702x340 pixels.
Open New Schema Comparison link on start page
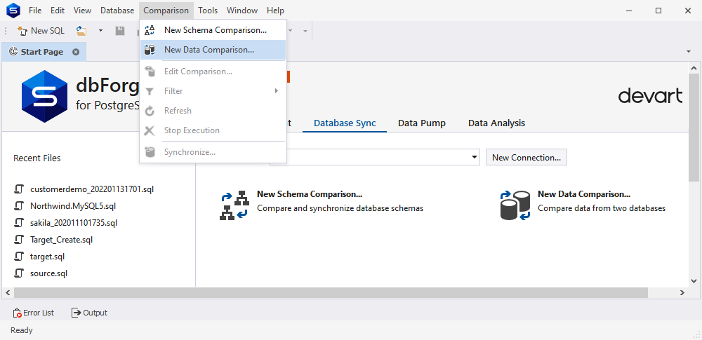click(310, 194)
